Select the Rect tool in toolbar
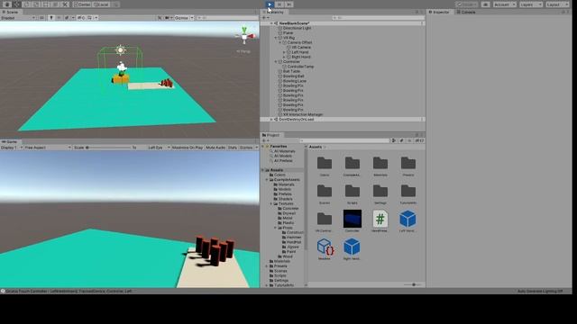 pos(46,4)
